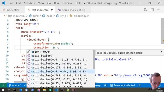164x92 pixels.
Task: Open the View menu
Action: point(41,3)
